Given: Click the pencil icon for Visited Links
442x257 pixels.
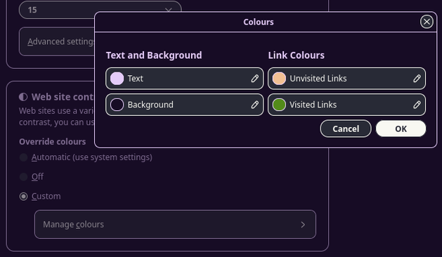Looking at the screenshot, I should (417, 105).
